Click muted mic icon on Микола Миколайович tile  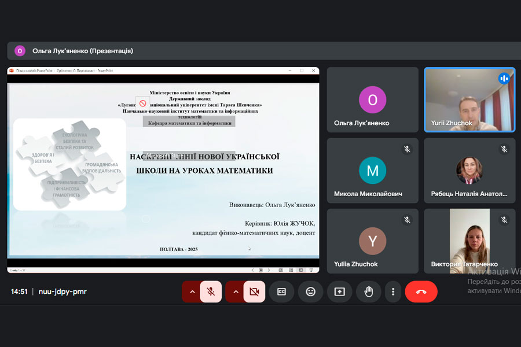(407, 149)
